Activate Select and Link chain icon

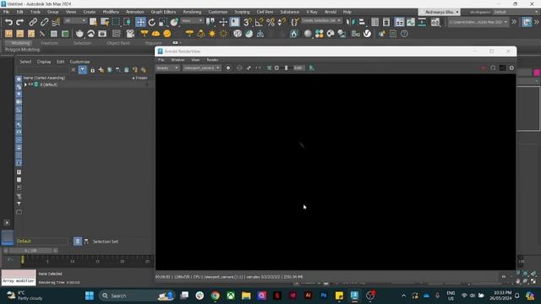(x=33, y=23)
